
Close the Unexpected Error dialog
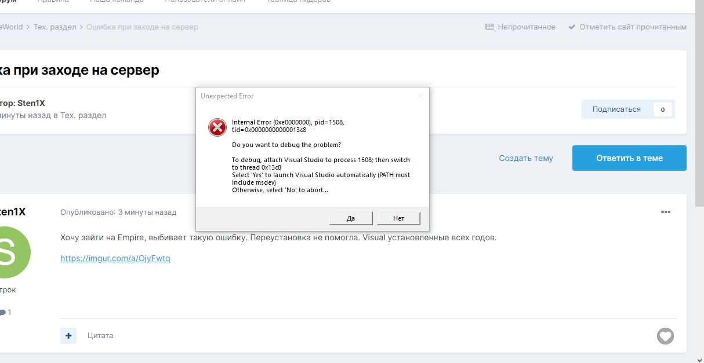420,96
